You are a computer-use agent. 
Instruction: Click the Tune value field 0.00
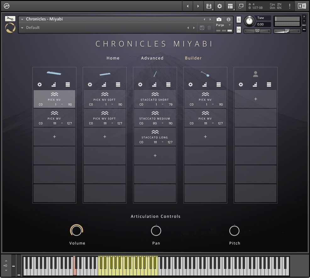263,25
